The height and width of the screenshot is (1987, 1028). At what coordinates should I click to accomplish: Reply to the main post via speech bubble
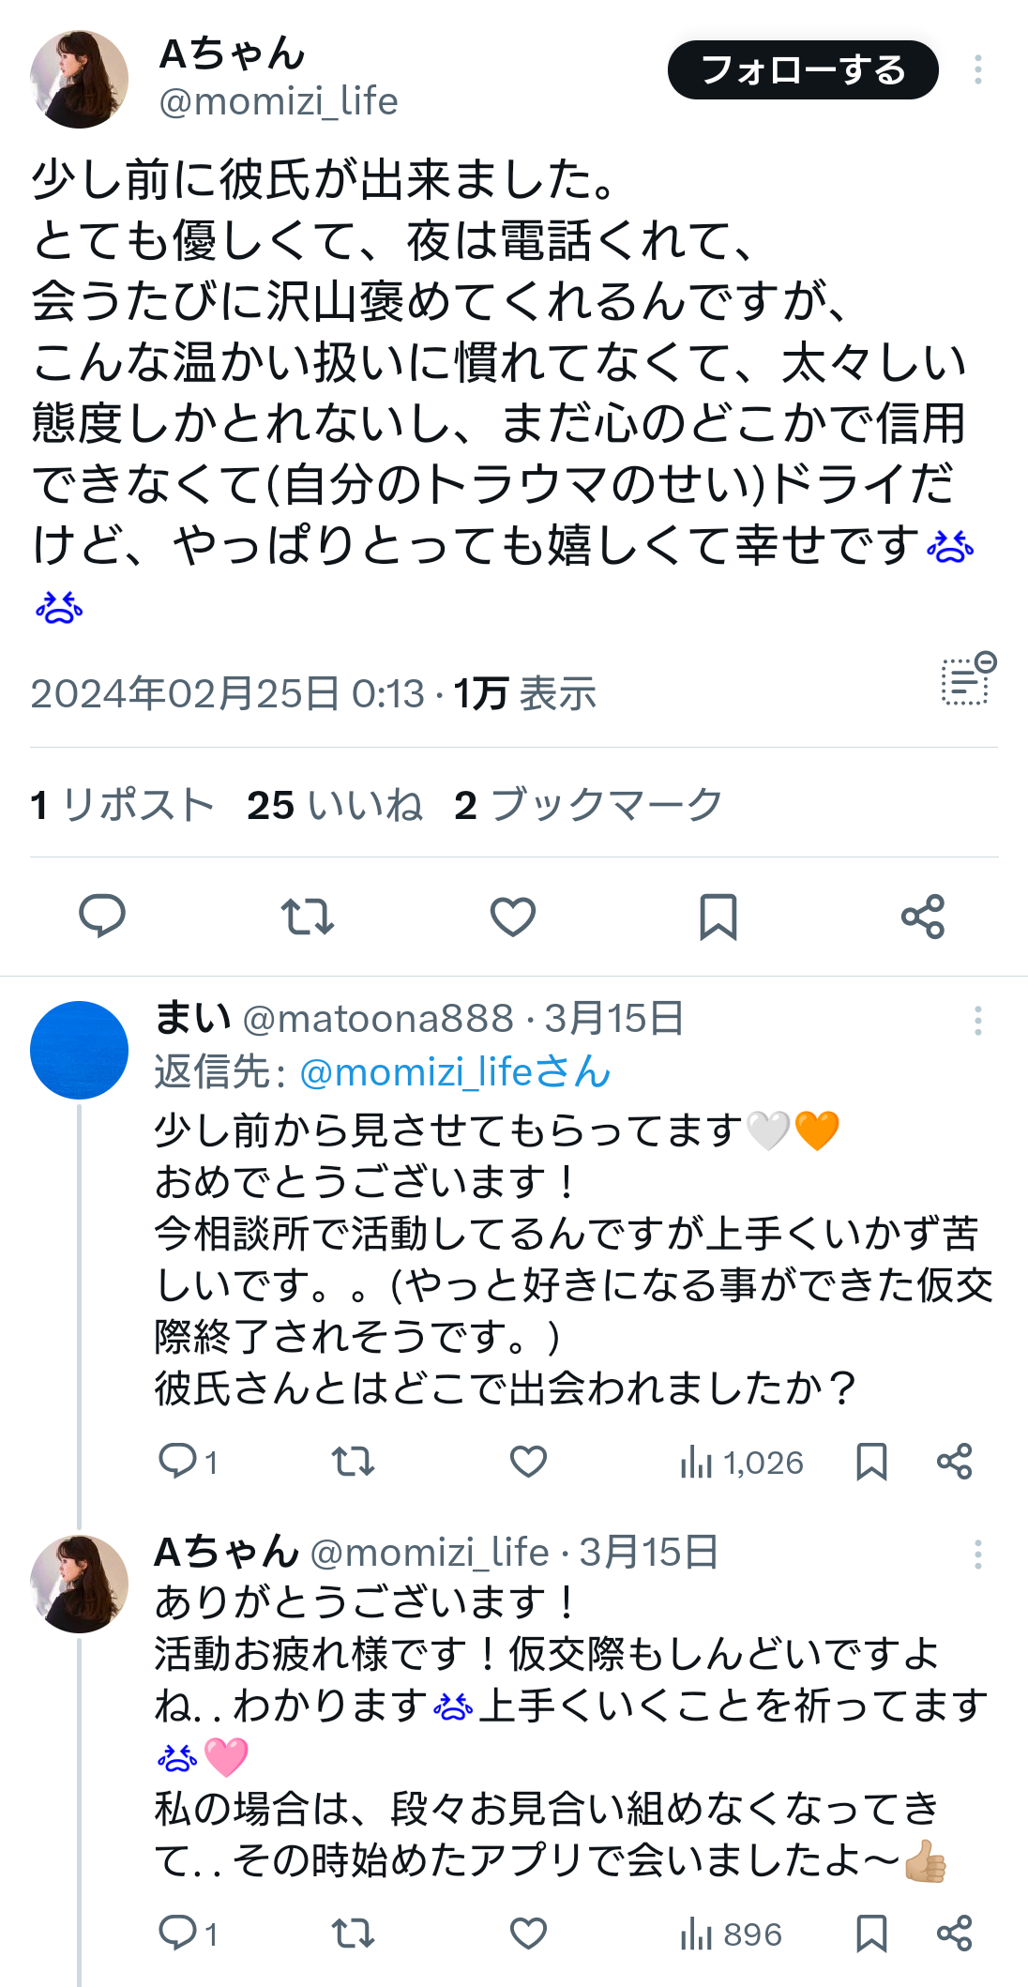pos(102,917)
